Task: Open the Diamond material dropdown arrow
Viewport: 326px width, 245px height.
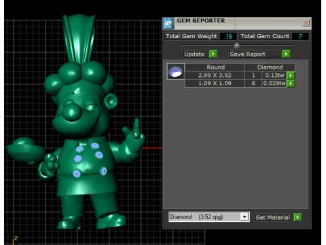Action: (244, 217)
